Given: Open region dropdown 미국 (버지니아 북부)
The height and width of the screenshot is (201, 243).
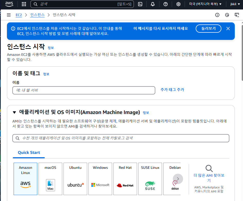Looking at the screenshot, I should pos(205,4).
